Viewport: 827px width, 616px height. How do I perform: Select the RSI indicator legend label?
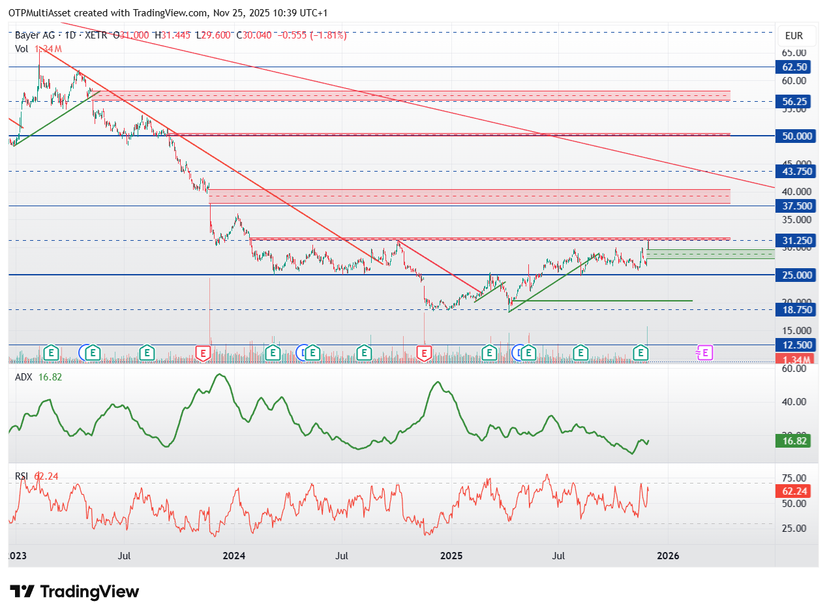click(23, 476)
